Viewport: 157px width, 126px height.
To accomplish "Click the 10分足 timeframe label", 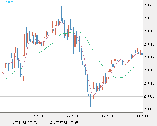I will (x=9, y=3).
